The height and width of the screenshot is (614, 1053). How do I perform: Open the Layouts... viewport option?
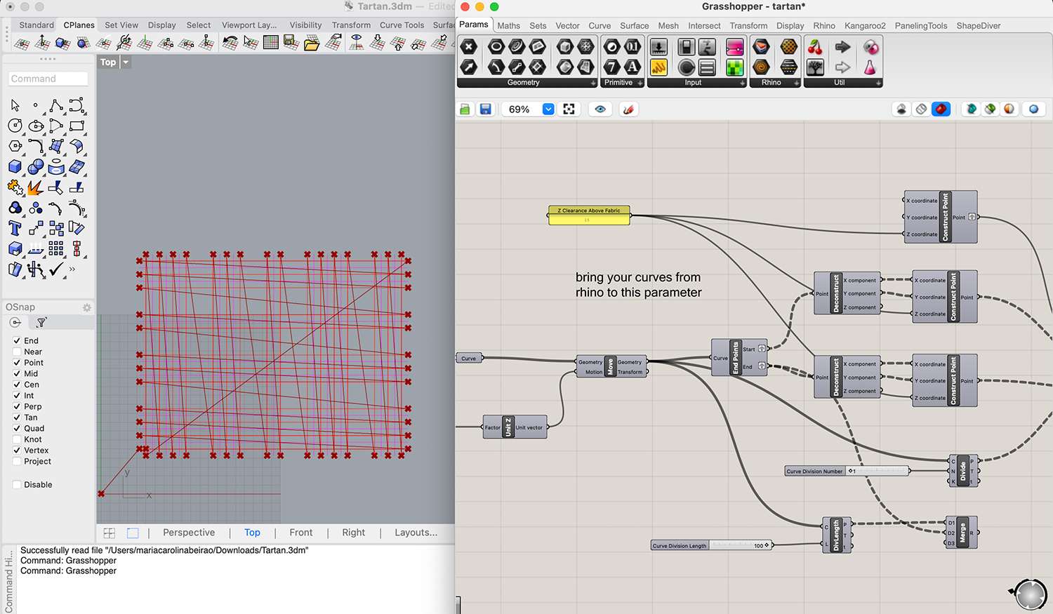pyautogui.click(x=416, y=533)
